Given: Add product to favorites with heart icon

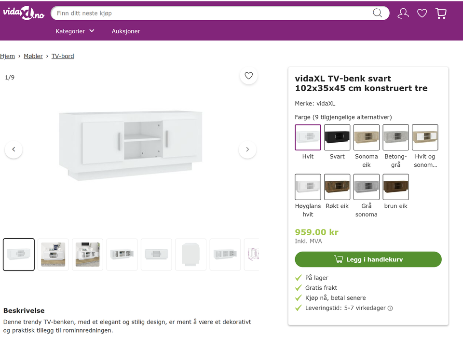Looking at the screenshot, I should click(x=248, y=76).
